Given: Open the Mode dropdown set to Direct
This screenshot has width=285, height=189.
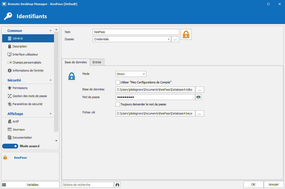Looking at the screenshot, I should click(x=131, y=74).
